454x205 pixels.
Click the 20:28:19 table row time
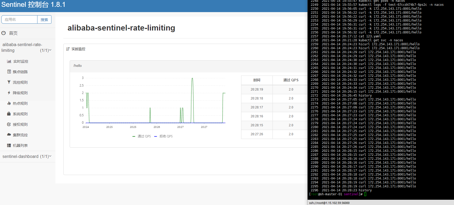tap(257, 89)
